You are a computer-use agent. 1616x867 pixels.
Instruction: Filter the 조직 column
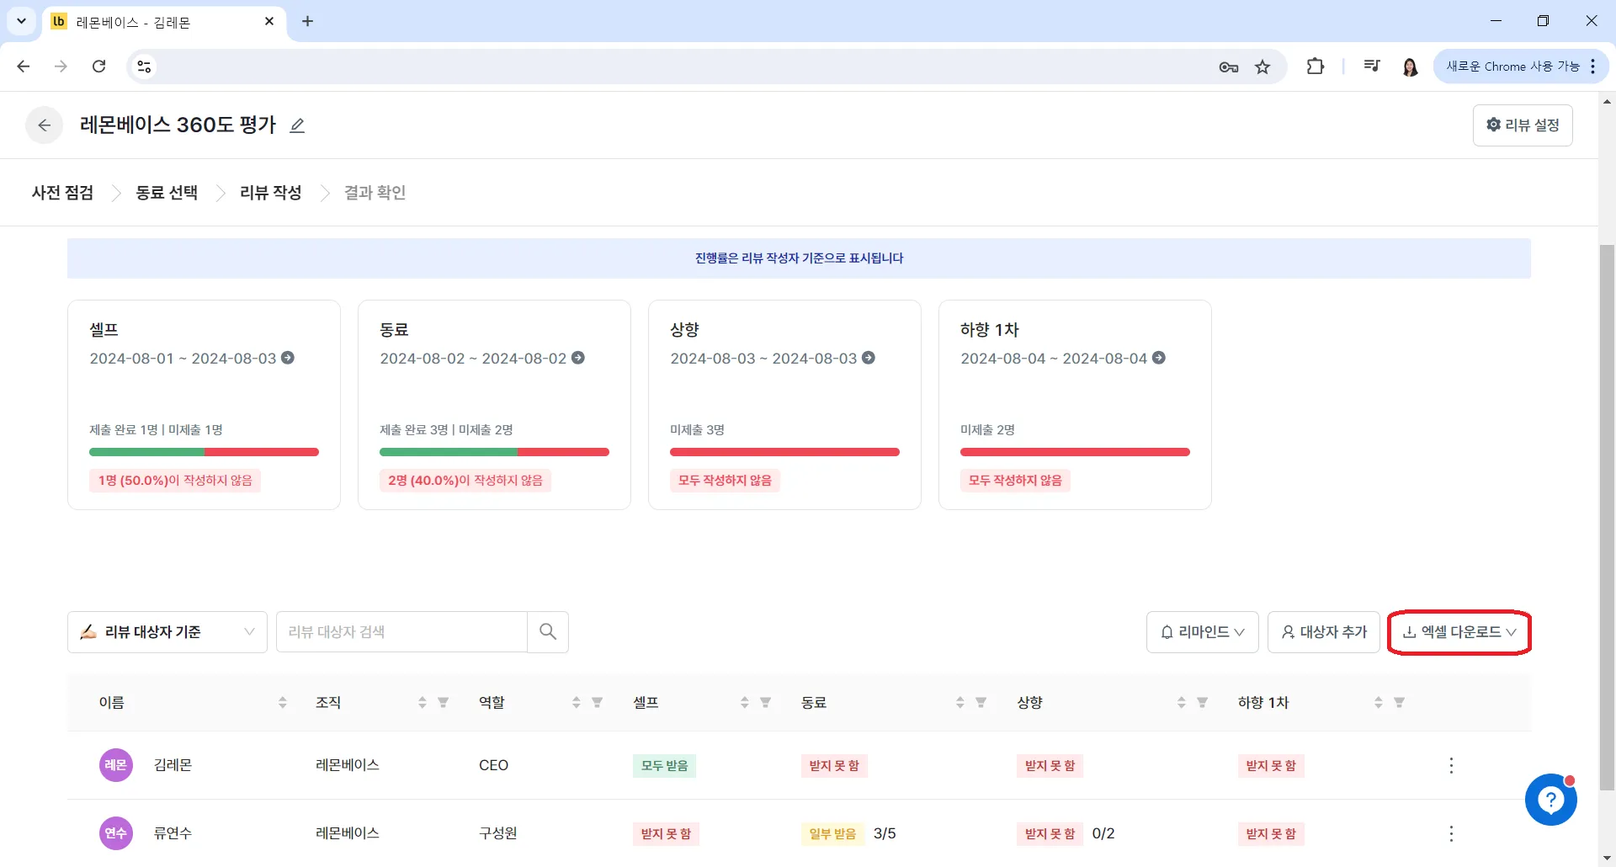(x=444, y=703)
